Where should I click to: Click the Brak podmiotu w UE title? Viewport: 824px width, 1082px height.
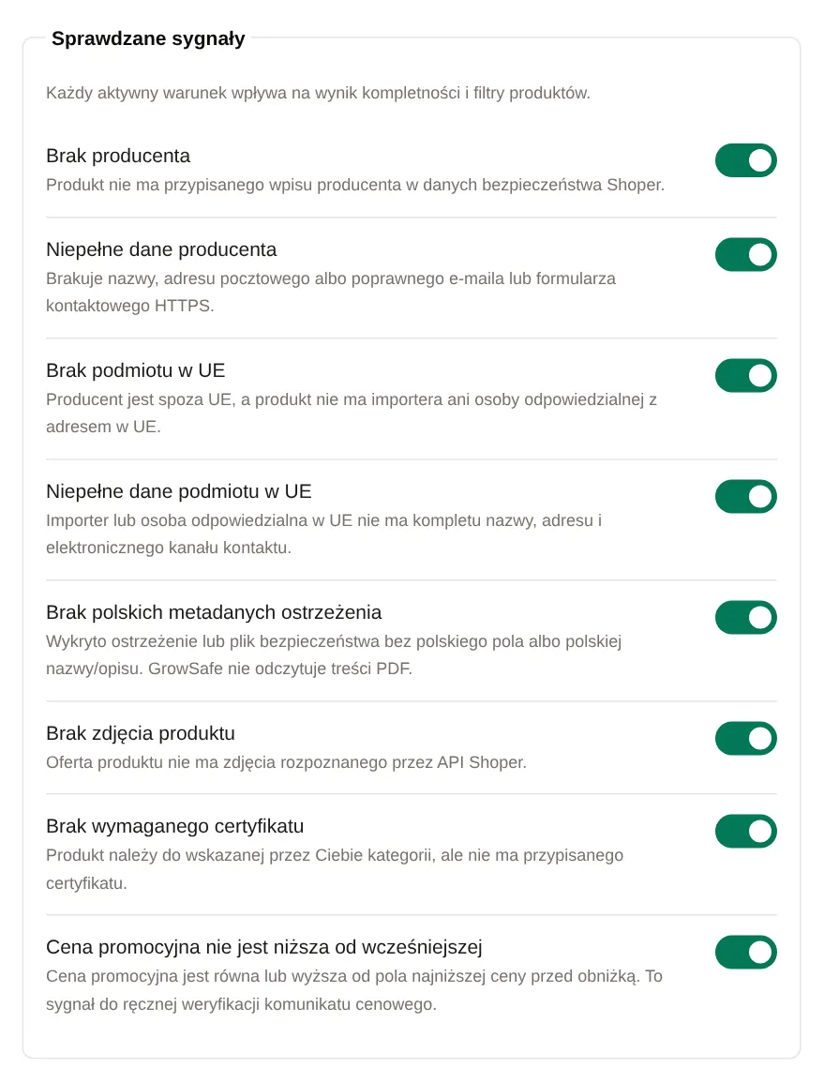136,370
